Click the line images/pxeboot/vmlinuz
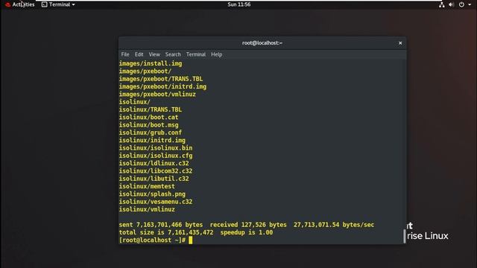The width and height of the screenshot is (477, 268). [157, 95]
